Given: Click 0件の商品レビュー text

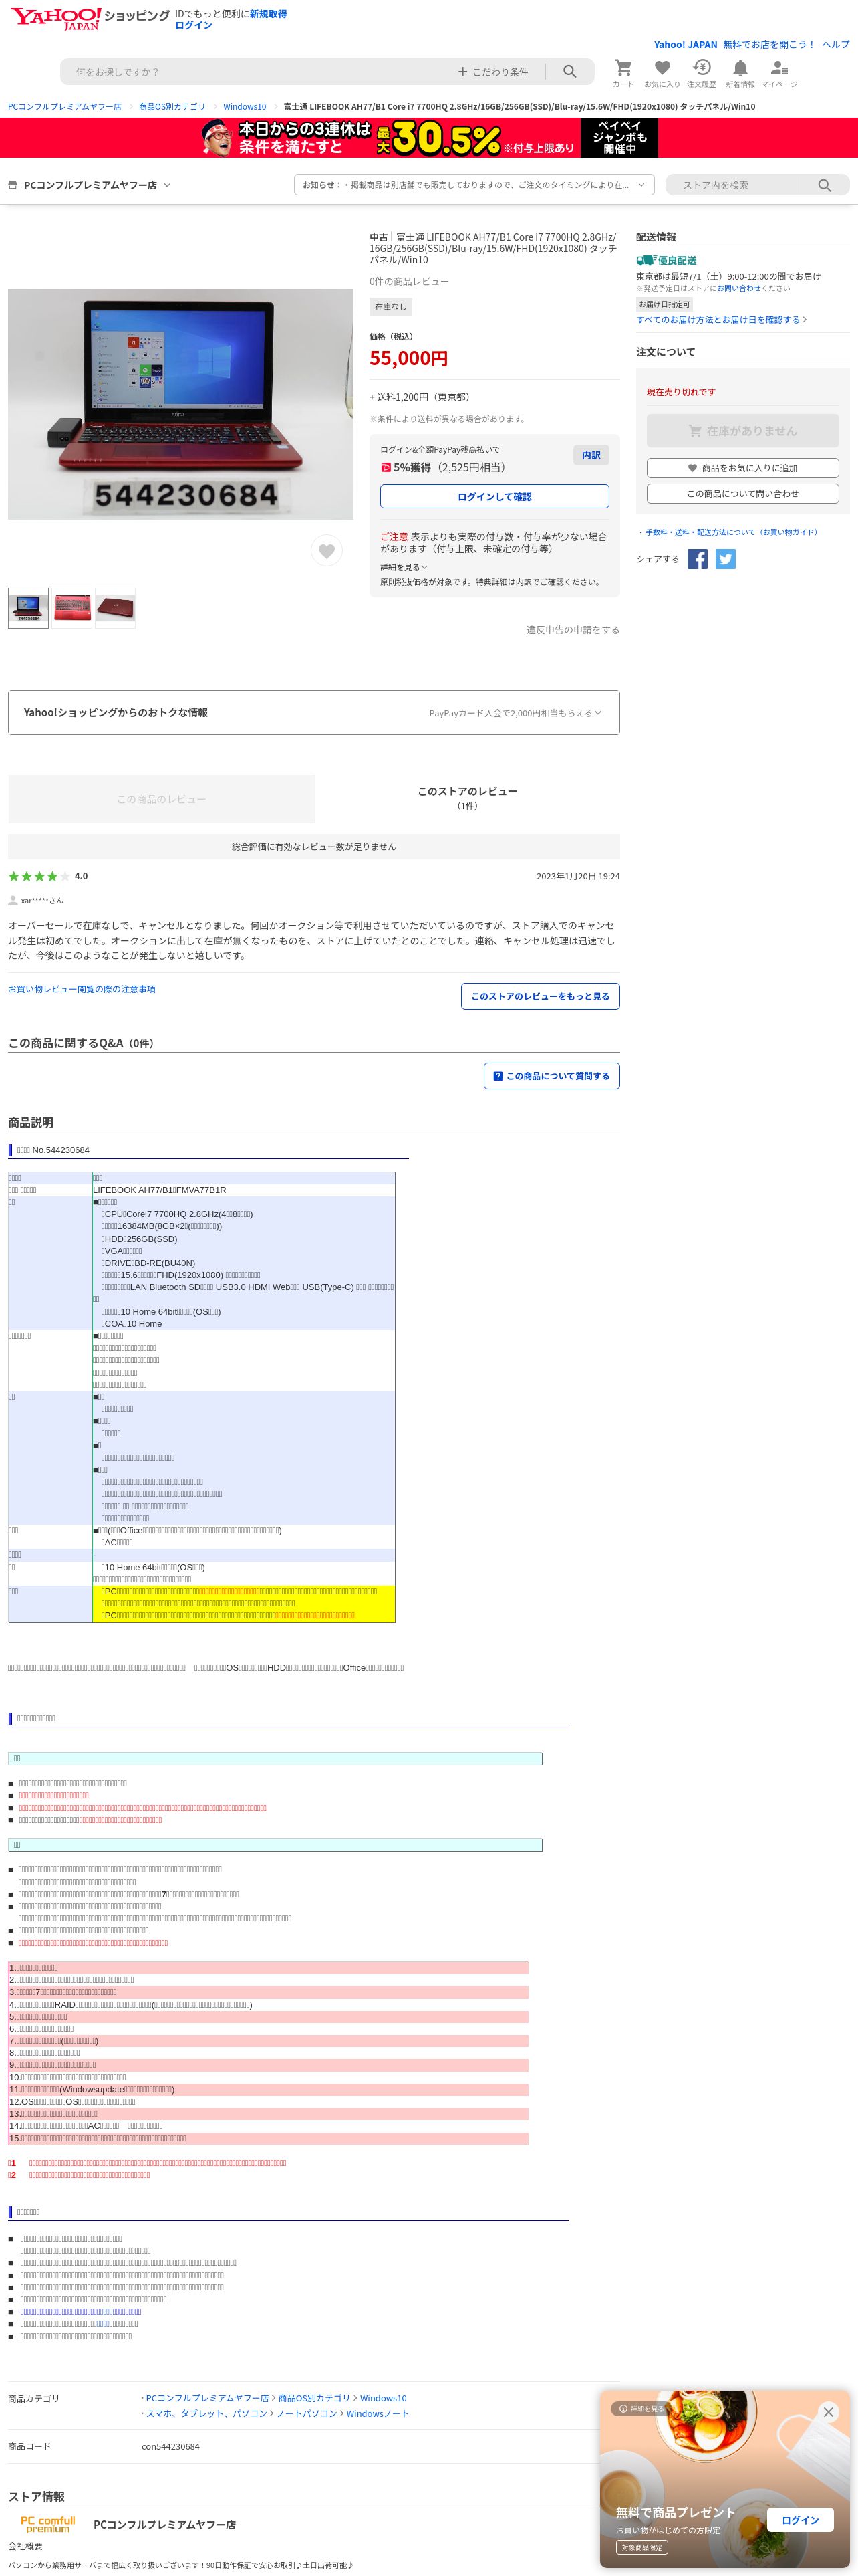Looking at the screenshot, I should point(410,282).
